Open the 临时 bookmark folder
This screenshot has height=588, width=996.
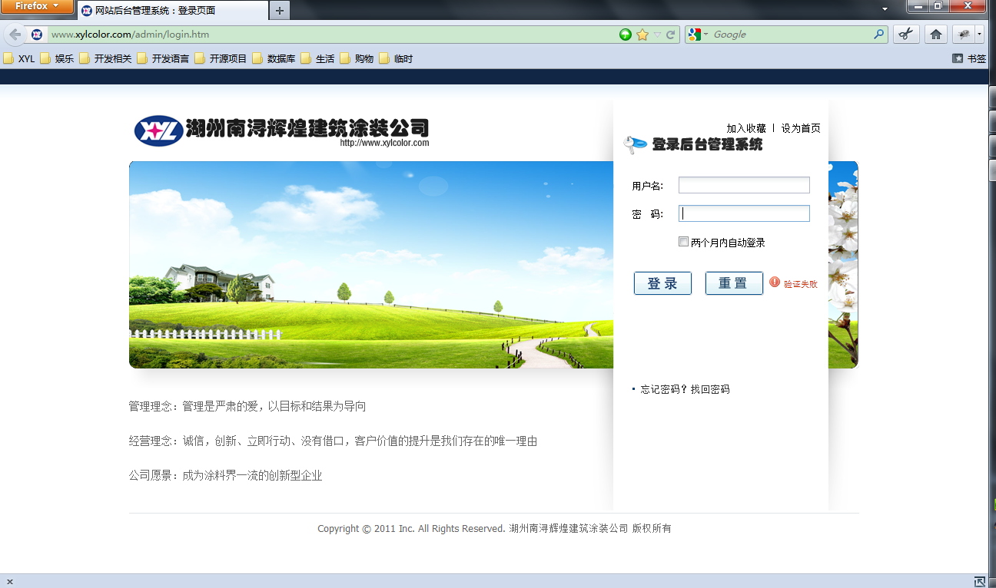point(396,58)
